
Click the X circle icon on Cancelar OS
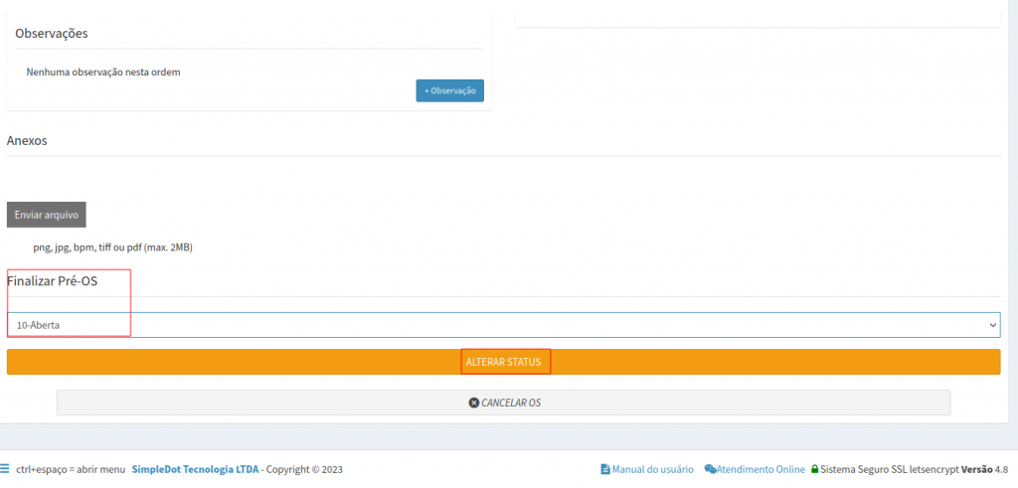pos(473,404)
